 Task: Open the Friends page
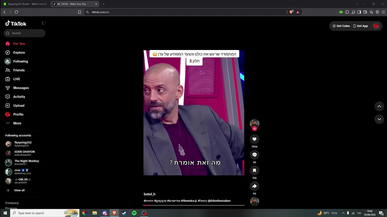[19, 70]
